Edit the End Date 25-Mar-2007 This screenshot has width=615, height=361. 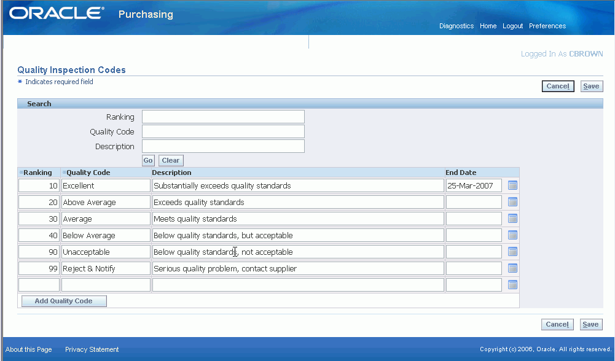coord(474,185)
